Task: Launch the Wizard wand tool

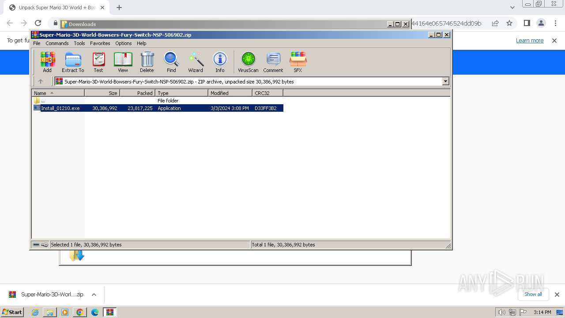Action: [x=196, y=62]
